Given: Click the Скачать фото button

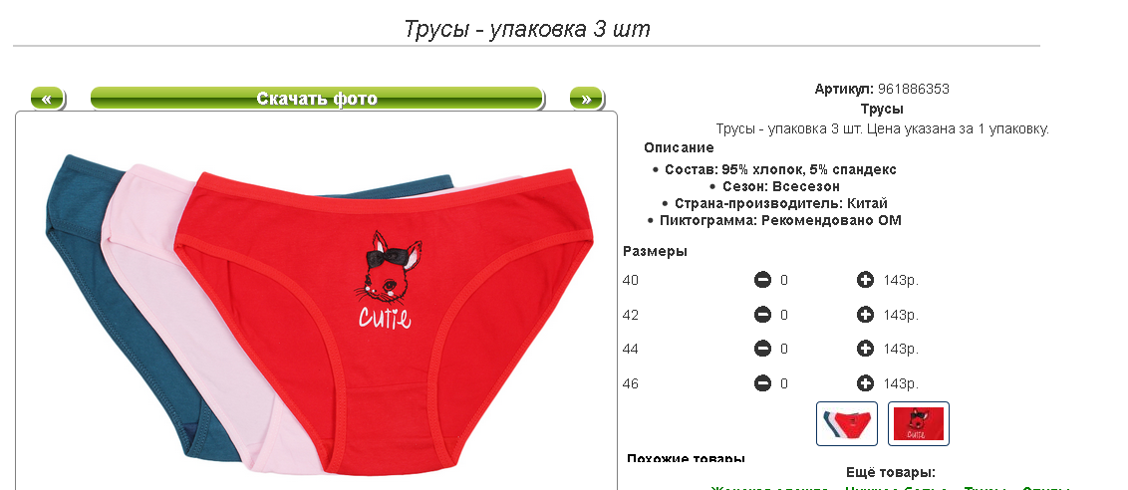Looking at the screenshot, I should coord(317,99).
